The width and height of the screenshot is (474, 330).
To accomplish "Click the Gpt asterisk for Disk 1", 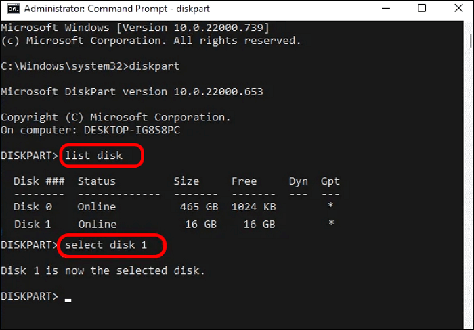I will click(330, 224).
